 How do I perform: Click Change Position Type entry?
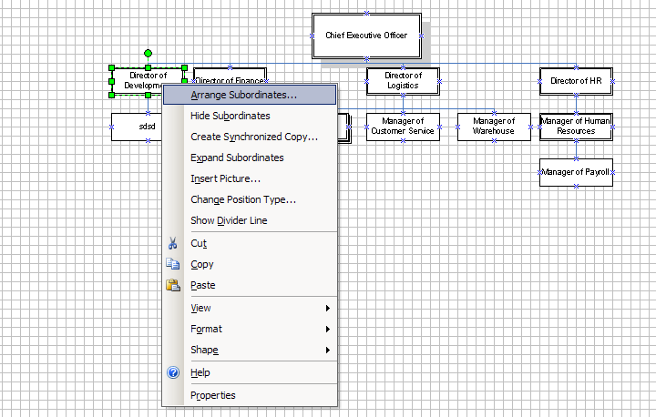[x=242, y=200]
